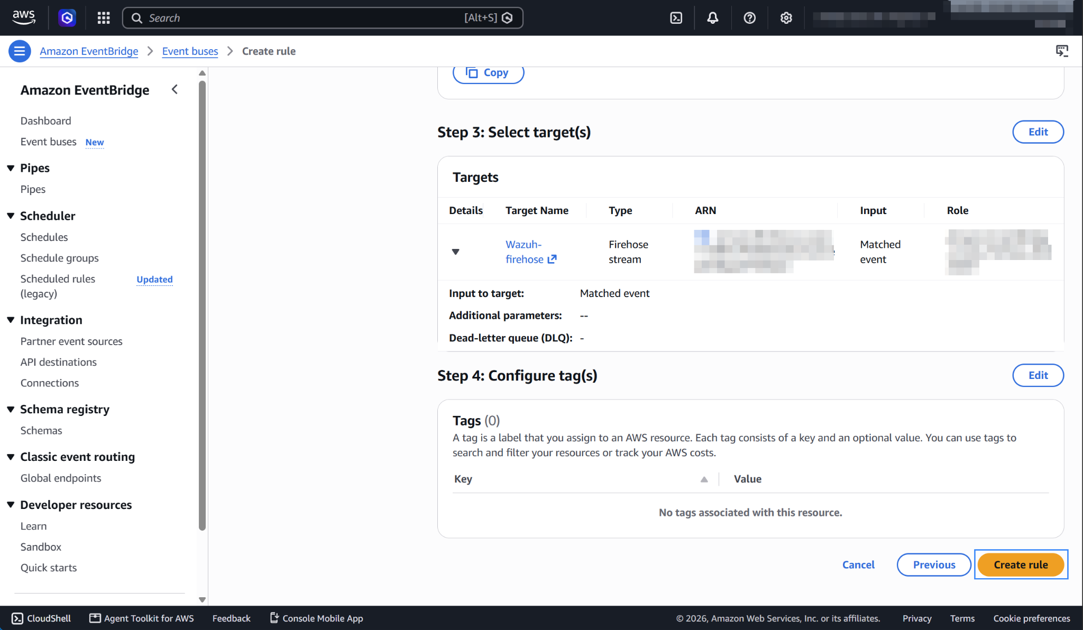Open Partner event sources
The width and height of the screenshot is (1083, 630).
71,341
